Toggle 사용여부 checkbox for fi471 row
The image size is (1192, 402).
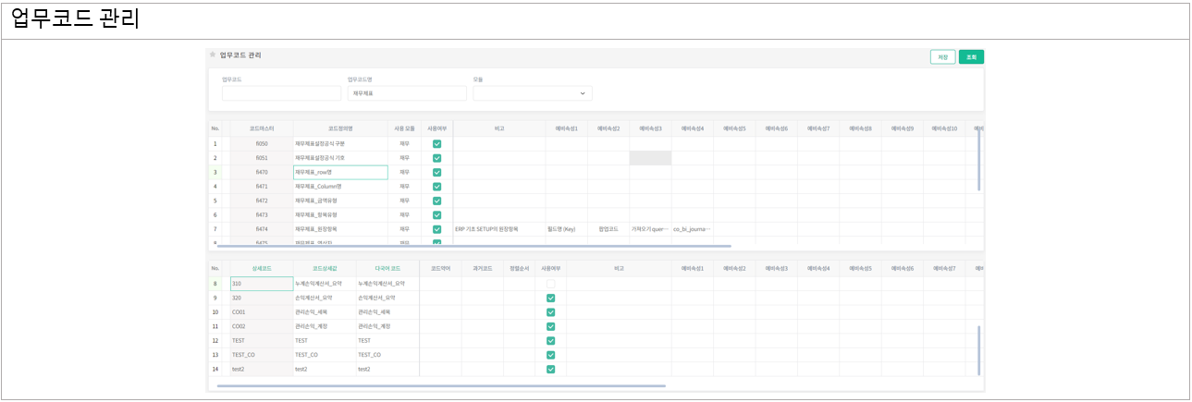[x=436, y=187]
